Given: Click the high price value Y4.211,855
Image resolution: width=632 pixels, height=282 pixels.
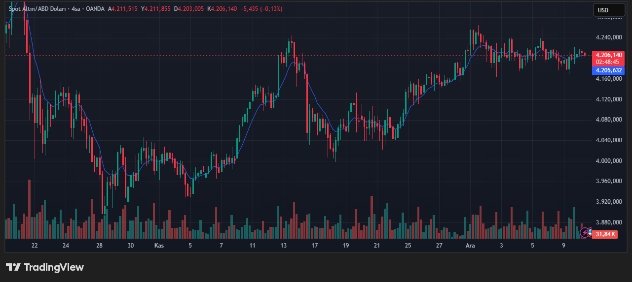Looking at the screenshot, I should [156, 9].
